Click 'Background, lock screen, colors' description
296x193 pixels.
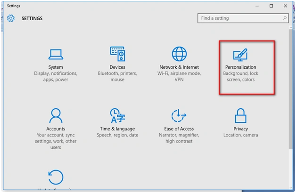point(241,76)
